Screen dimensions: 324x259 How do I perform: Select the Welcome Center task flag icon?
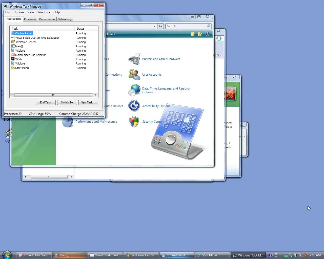(x=13, y=42)
